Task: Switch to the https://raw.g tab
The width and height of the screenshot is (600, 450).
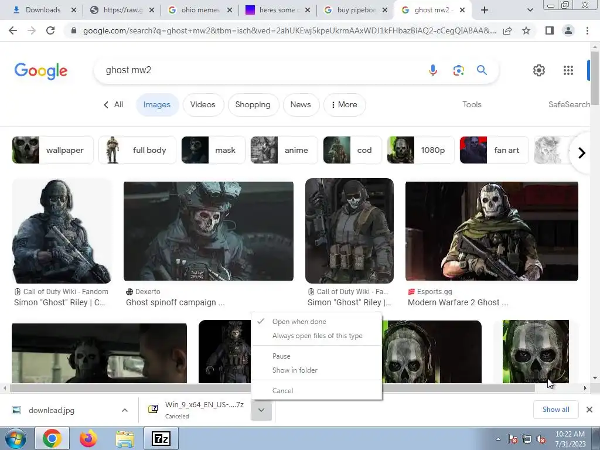Action: 123,10
